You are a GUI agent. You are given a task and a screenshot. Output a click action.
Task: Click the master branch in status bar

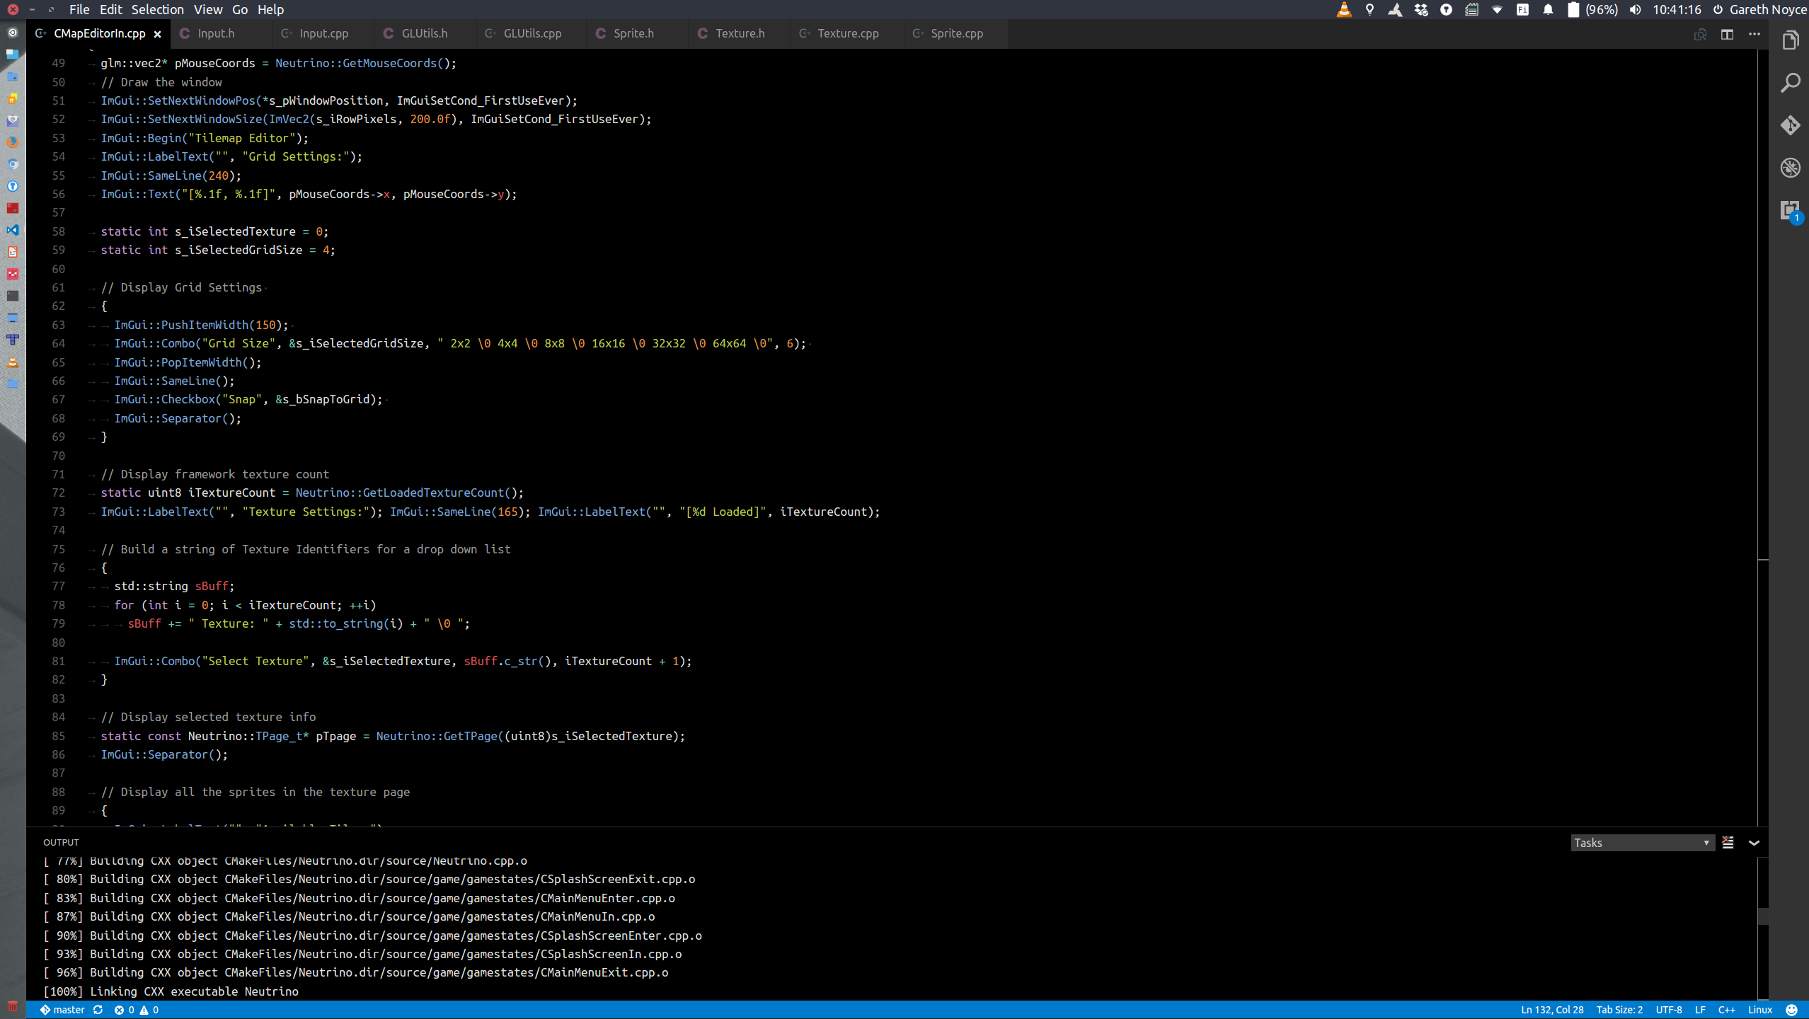(x=62, y=1010)
